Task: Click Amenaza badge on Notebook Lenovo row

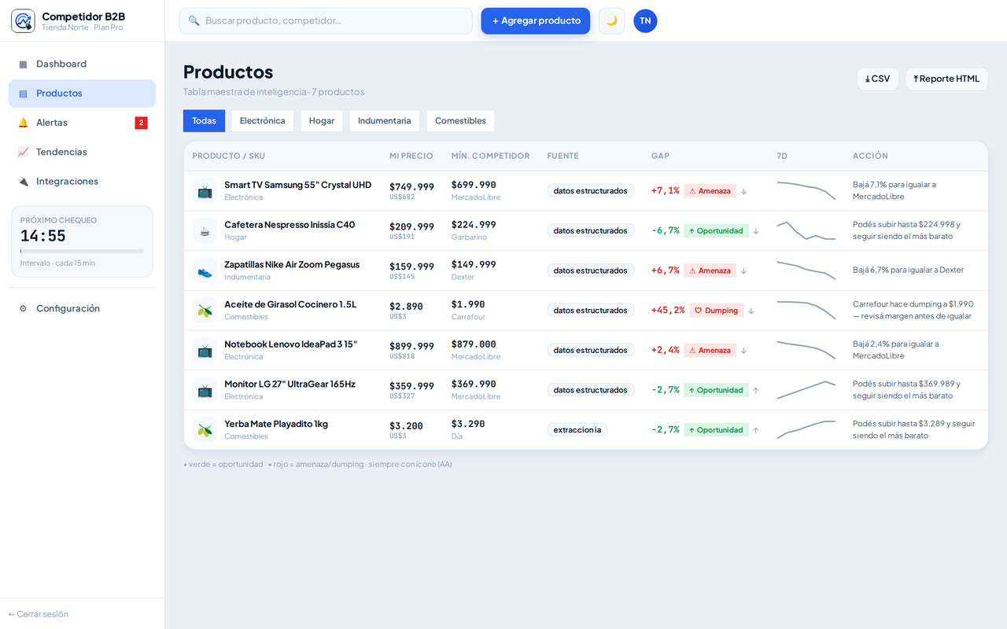Action: tap(710, 350)
